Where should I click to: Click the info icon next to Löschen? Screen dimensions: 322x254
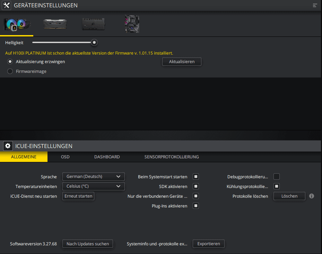coord(312,196)
